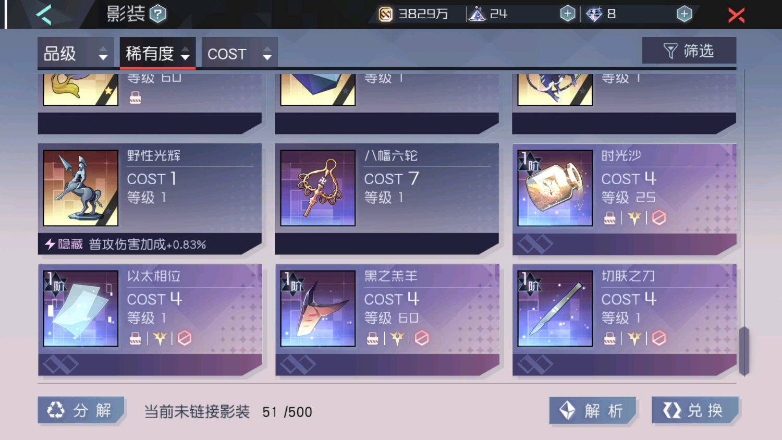Open the 影装 help question mark
This screenshot has height=440, width=782.
click(x=158, y=14)
